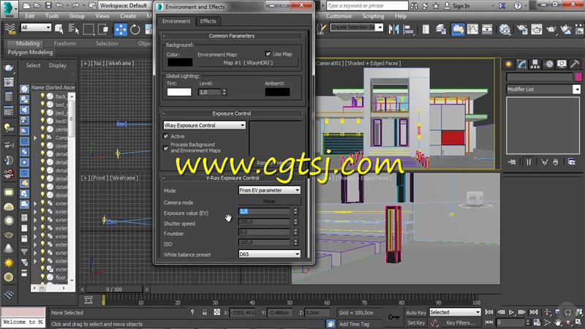
Task: Activate the Select and Move tool
Action: pos(121,29)
